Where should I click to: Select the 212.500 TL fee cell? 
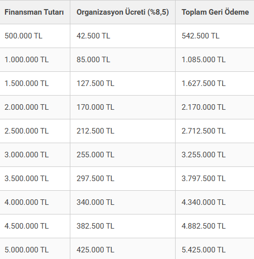click(x=122, y=131)
